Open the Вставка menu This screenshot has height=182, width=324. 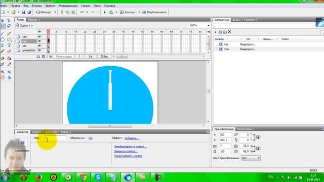[36, 6]
